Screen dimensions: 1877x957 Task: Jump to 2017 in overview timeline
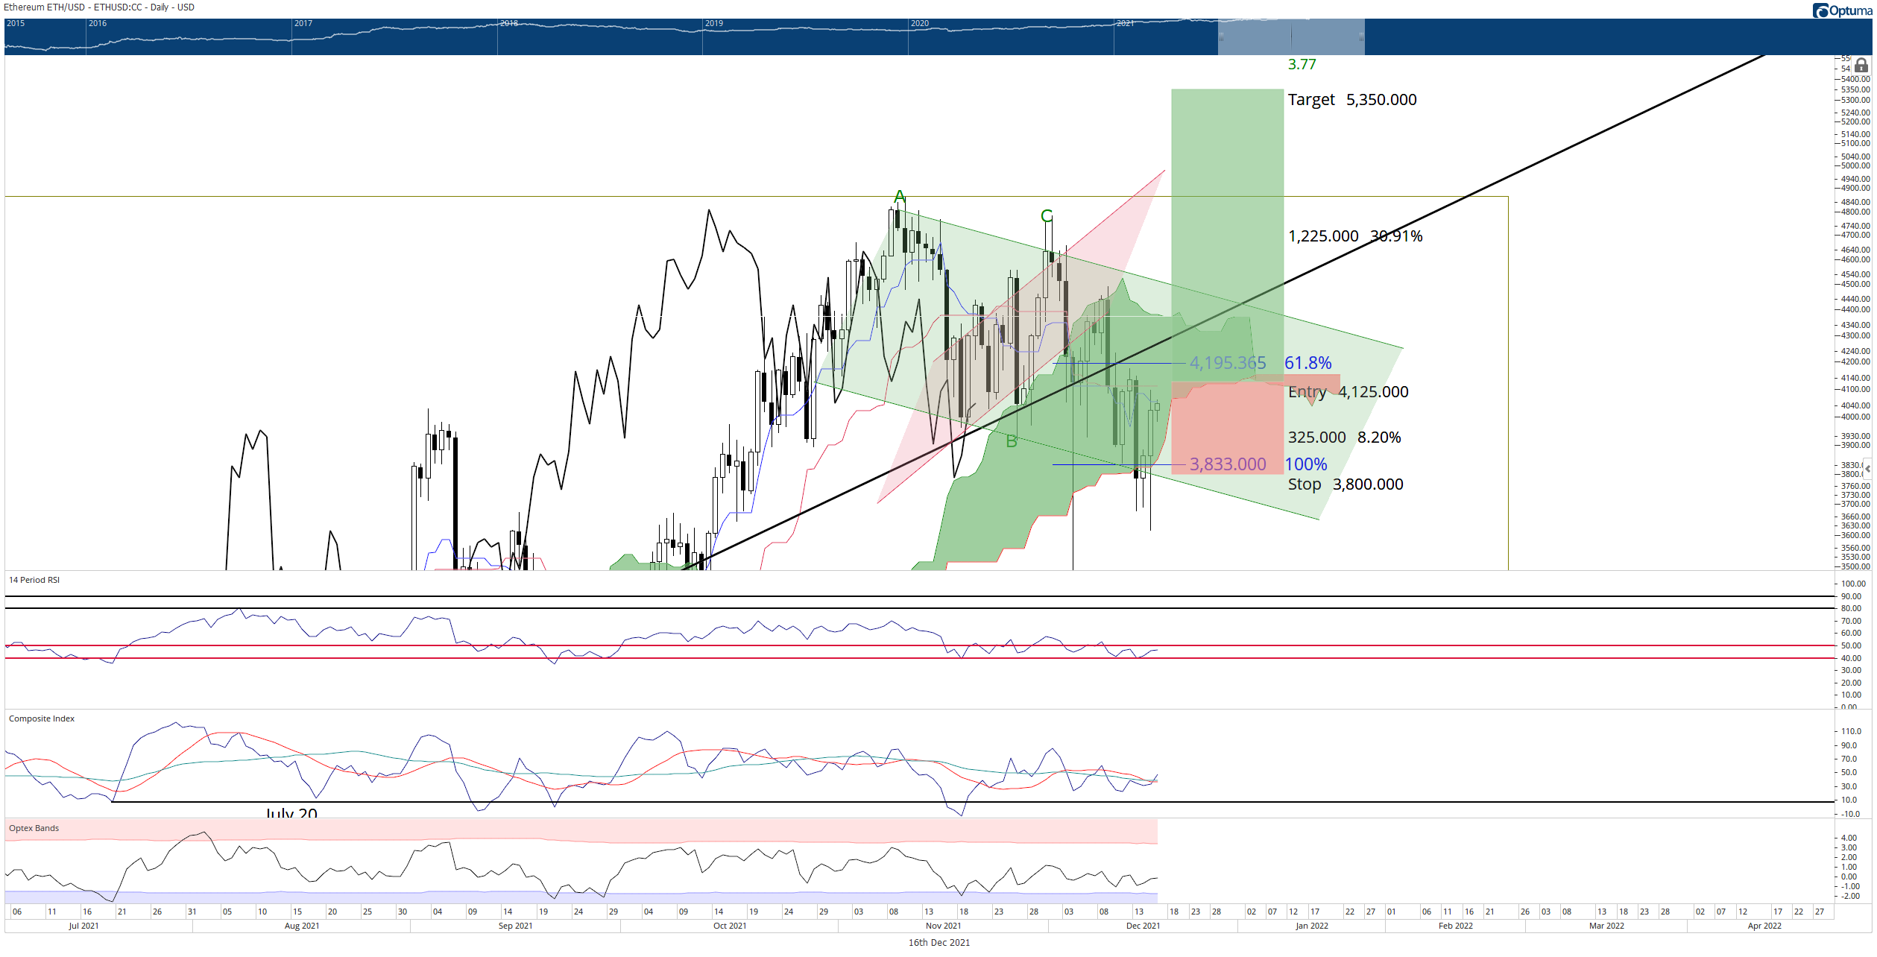coord(303,24)
